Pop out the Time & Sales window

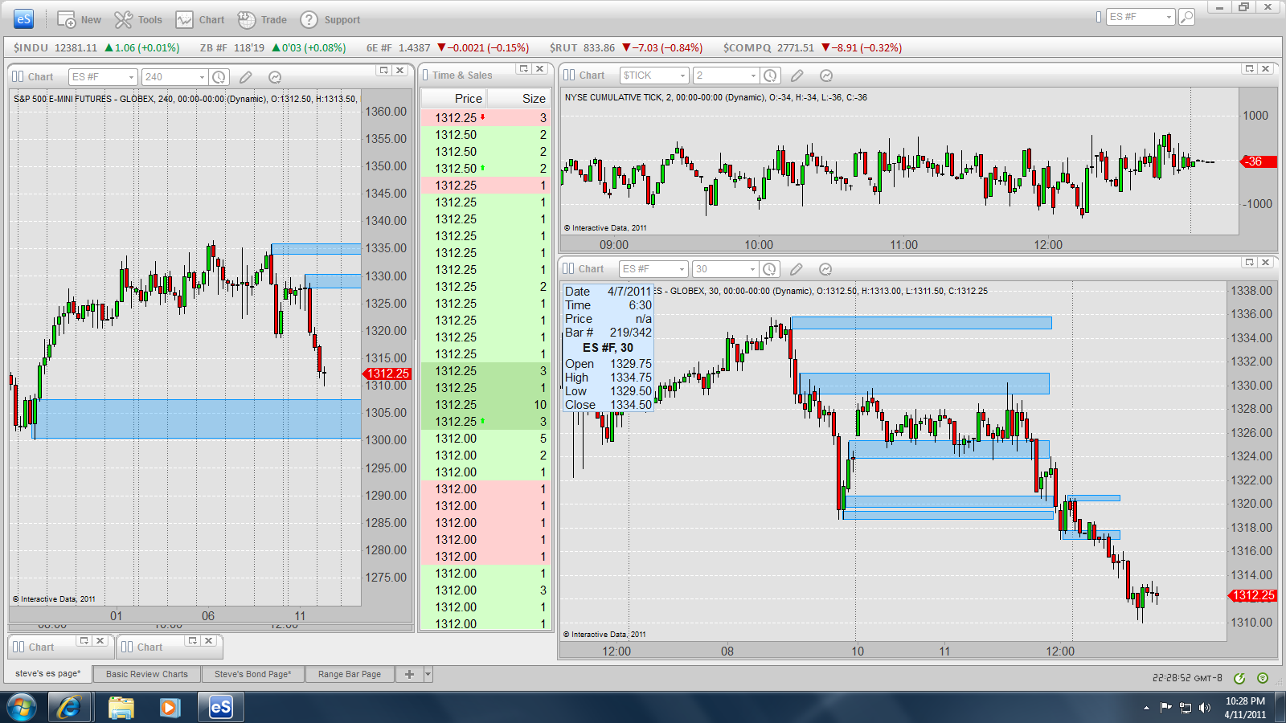point(523,69)
